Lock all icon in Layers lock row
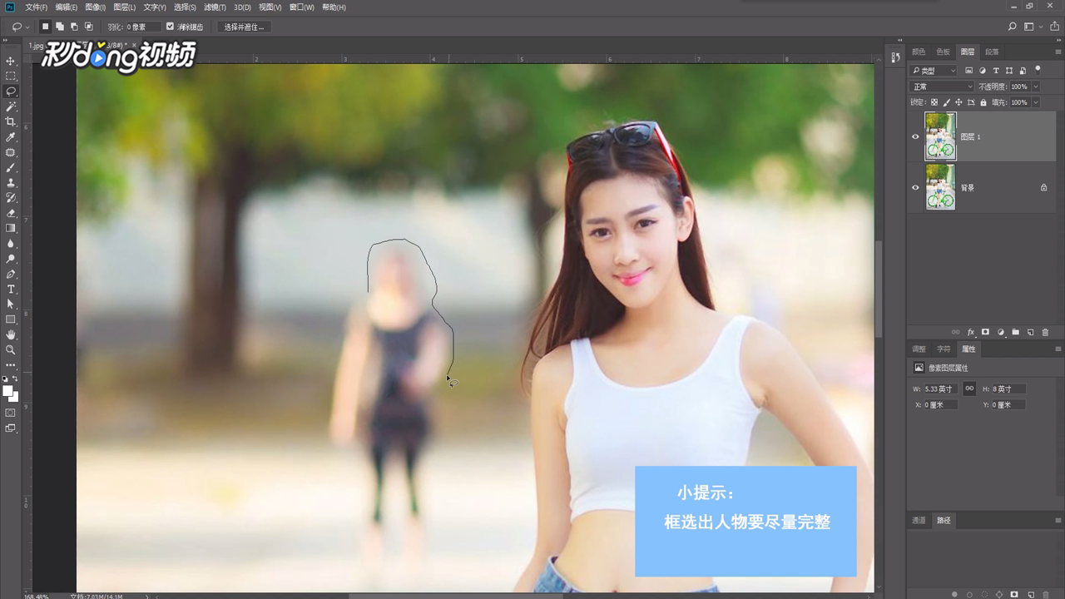The image size is (1065, 599). (983, 102)
